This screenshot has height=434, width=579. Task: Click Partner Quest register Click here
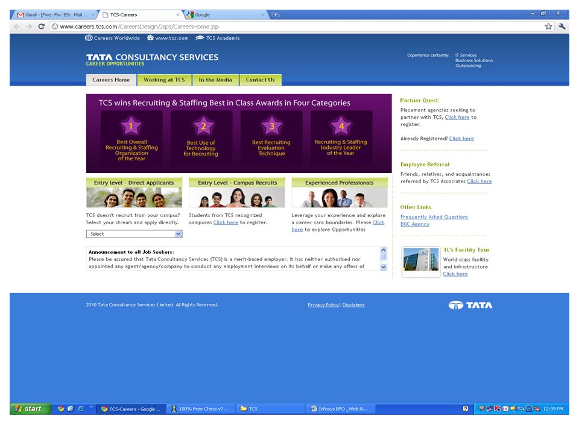(x=457, y=118)
